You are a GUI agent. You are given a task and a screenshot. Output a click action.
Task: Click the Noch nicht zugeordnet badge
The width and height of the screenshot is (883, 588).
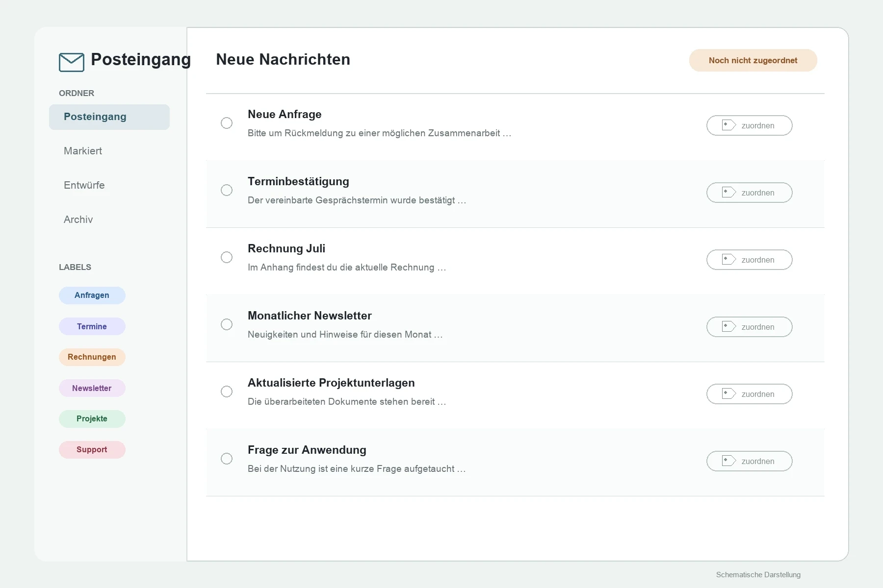[753, 60]
